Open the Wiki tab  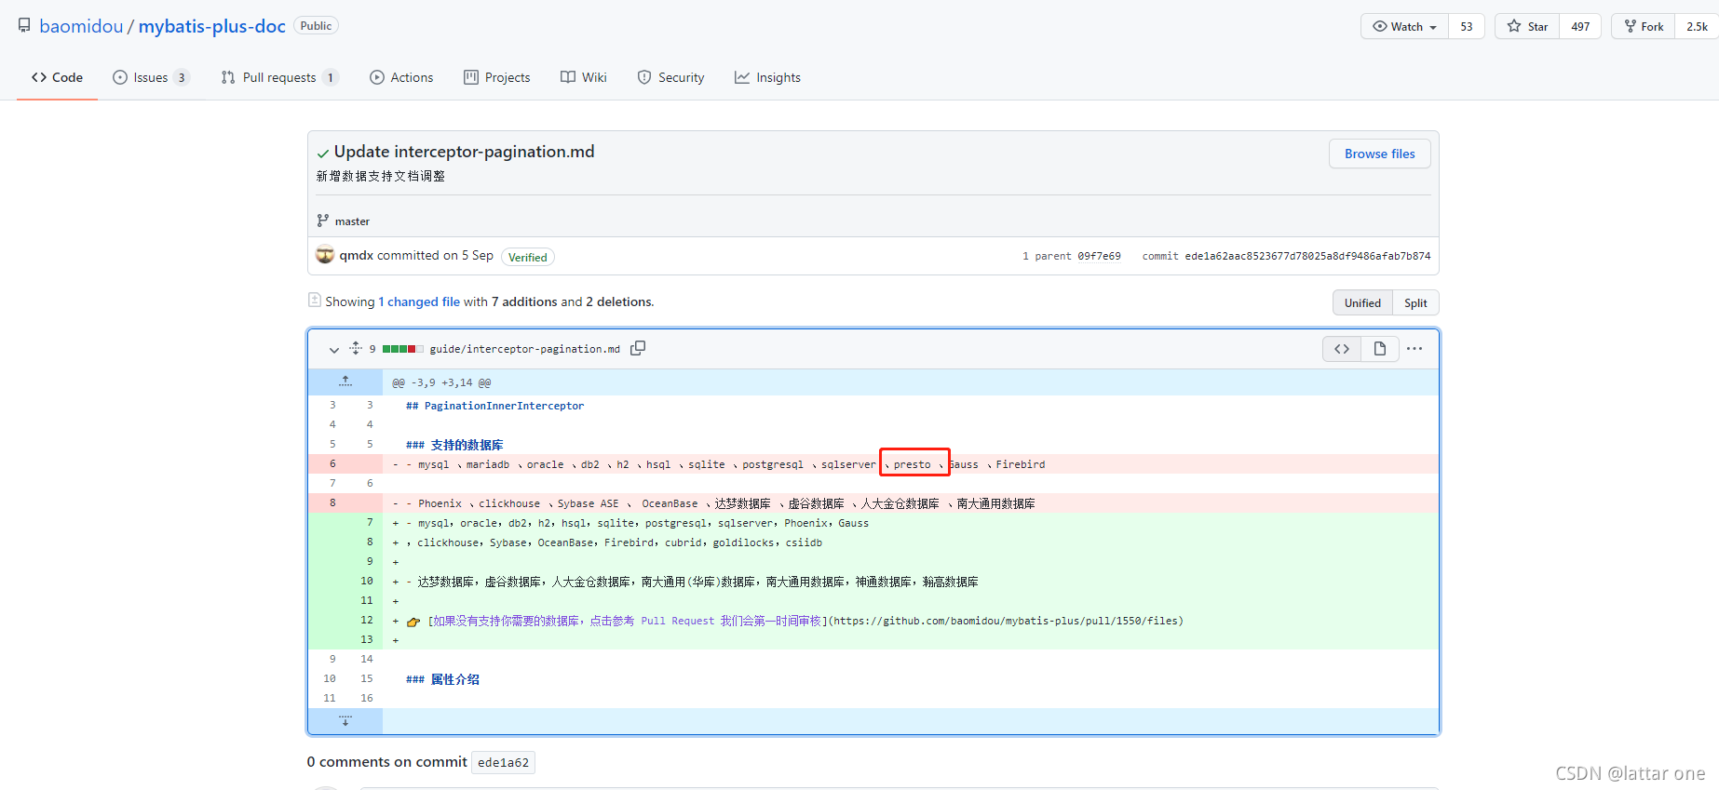click(584, 77)
